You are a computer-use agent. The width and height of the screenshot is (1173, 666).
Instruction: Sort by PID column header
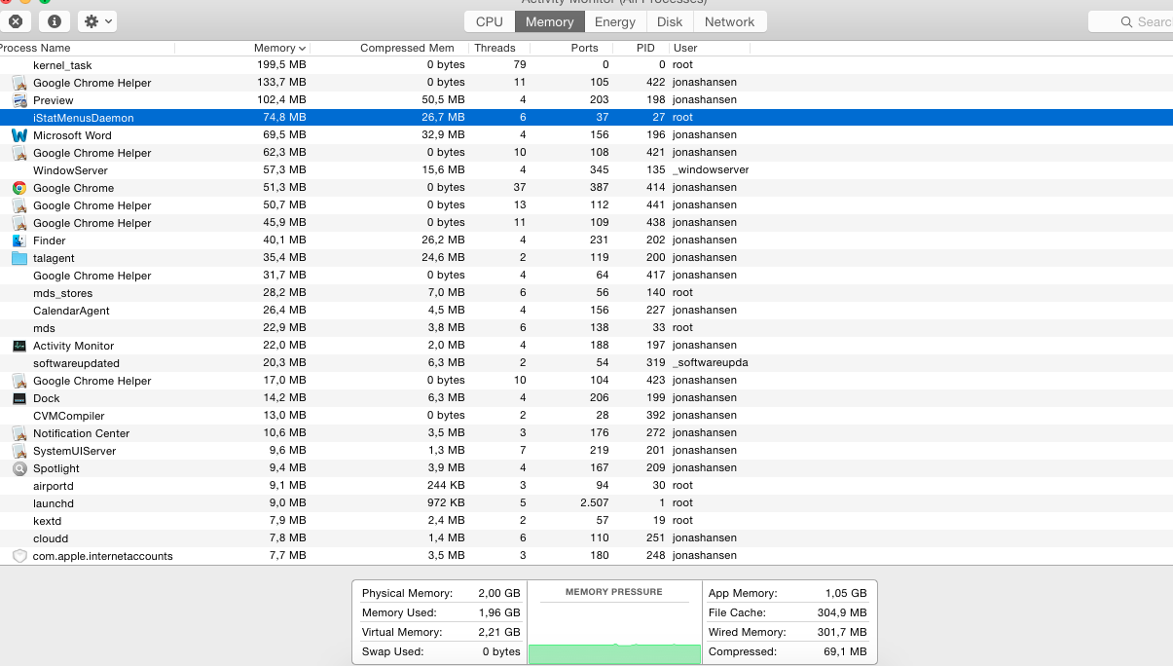641,48
